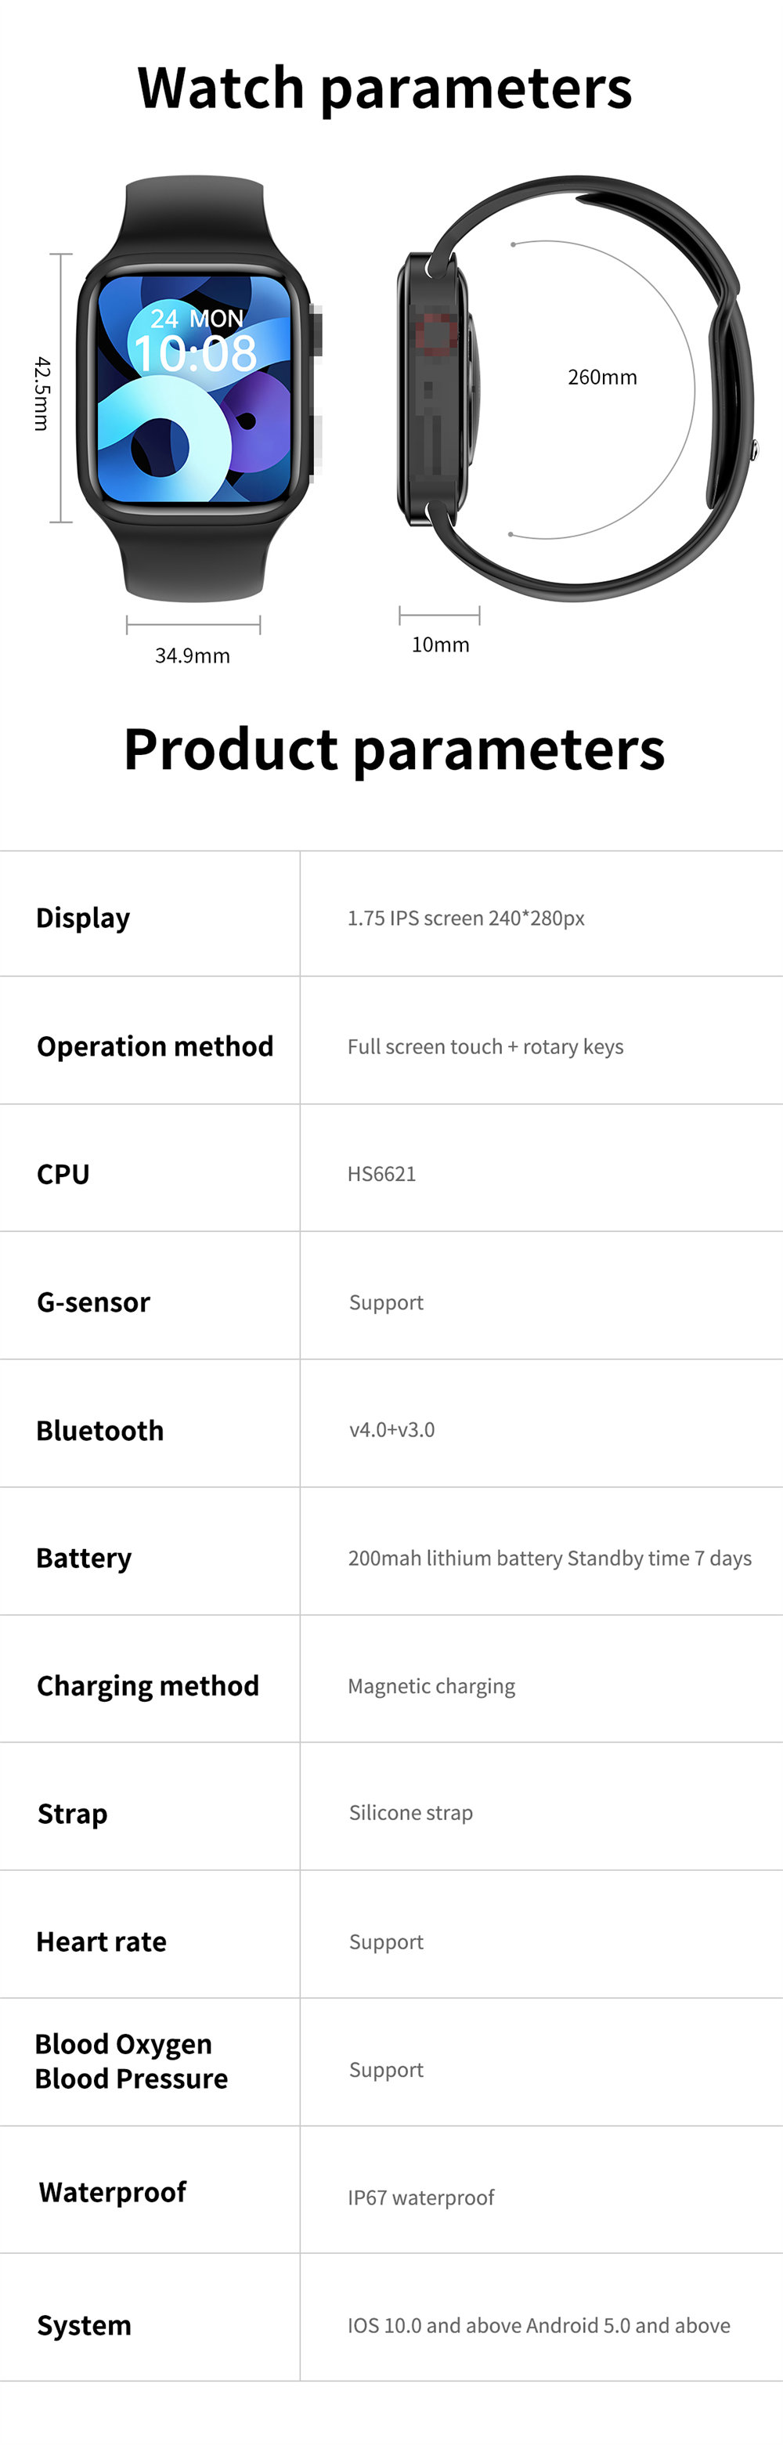The image size is (783, 2445).
Task: Click the Watch parameters heading
Action: [x=384, y=89]
